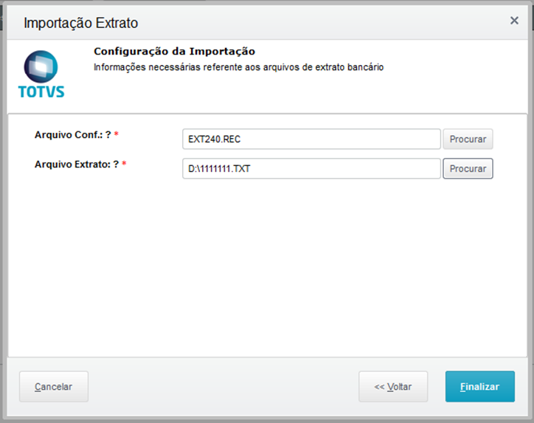Click the red asterisk next to Arquivo Extrato
The image size is (534, 423).
[x=124, y=165]
